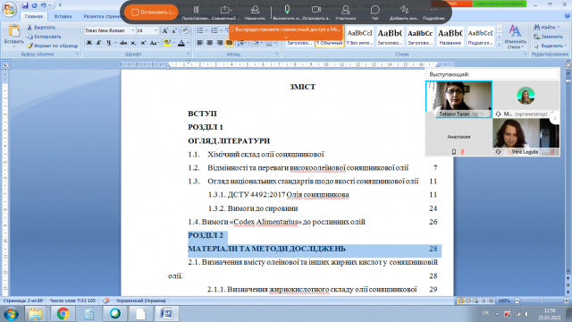Open File Explorer from taskbar
This screenshot has height=322, width=572.
pos(36,314)
